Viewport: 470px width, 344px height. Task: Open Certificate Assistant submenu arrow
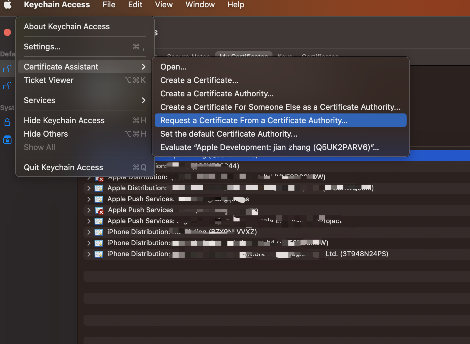(x=144, y=67)
